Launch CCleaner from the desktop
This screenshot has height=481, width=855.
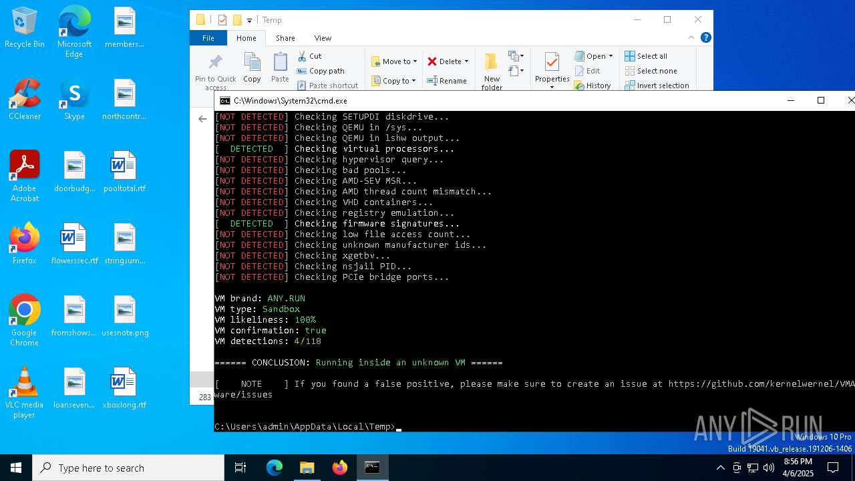(x=24, y=100)
